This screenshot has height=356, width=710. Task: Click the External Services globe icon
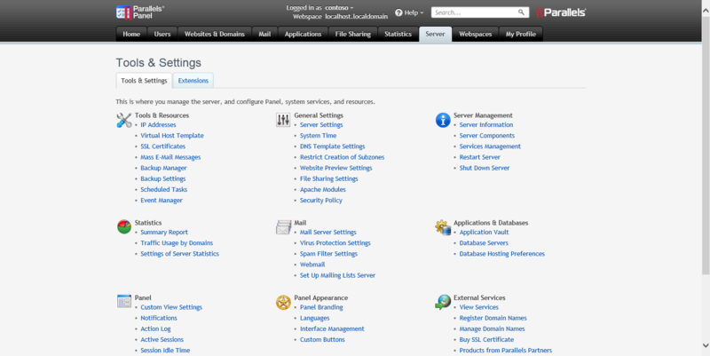(x=443, y=302)
